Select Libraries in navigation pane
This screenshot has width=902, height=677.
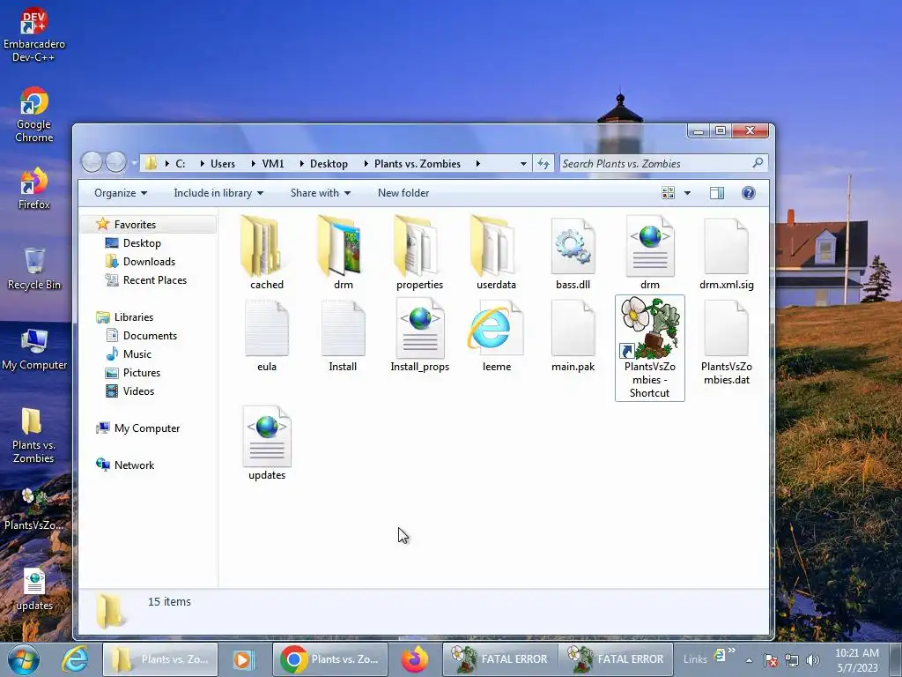[134, 317]
